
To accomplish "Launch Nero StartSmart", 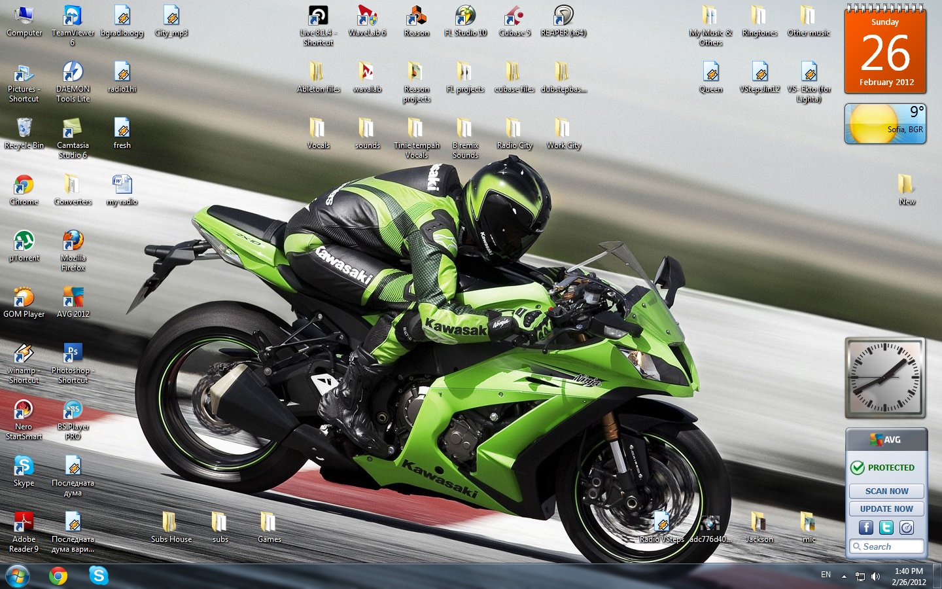I will click(x=24, y=419).
